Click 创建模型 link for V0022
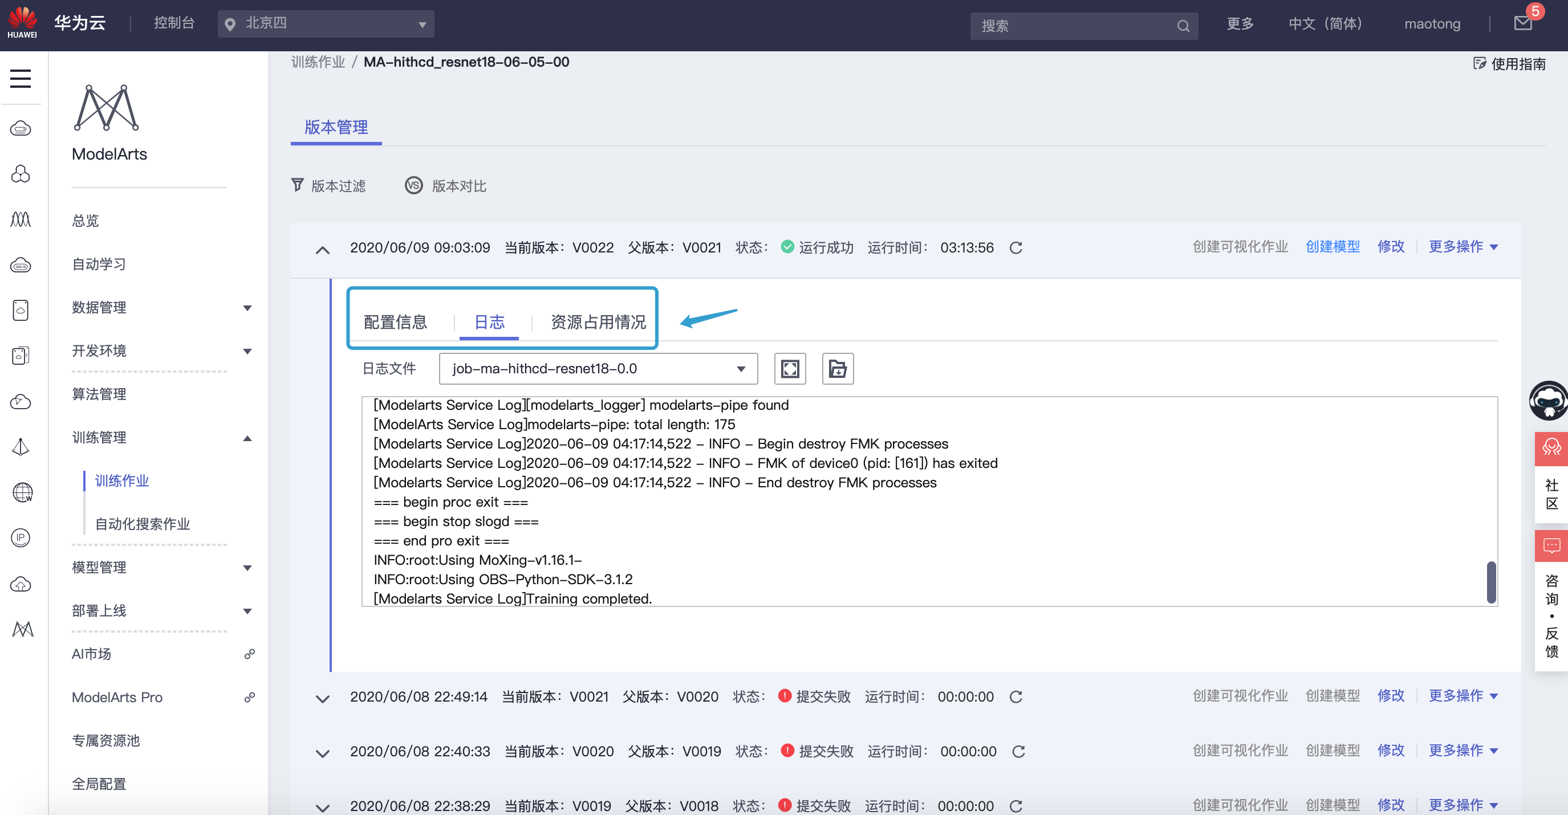Image resolution: width=1568 pixels, height=815 pixels. (x=1332, y=246)
